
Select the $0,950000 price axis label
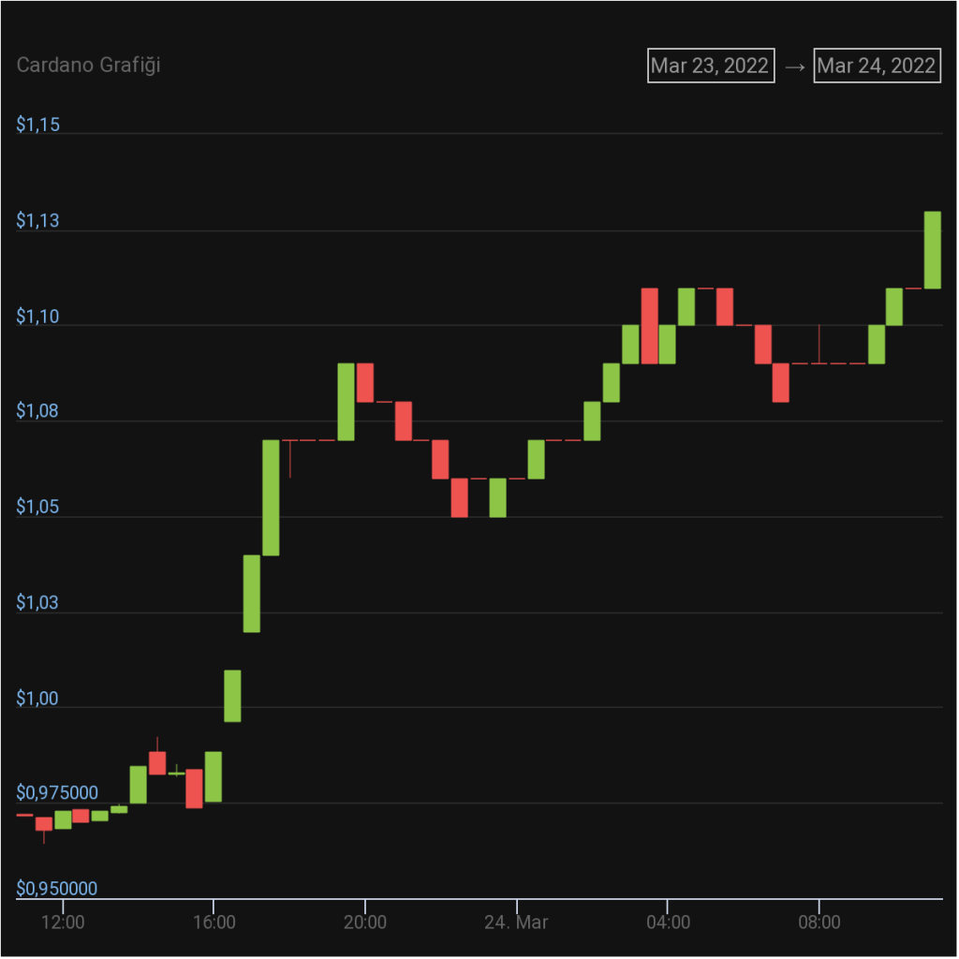pyautogui.click(x=57, y=889)
